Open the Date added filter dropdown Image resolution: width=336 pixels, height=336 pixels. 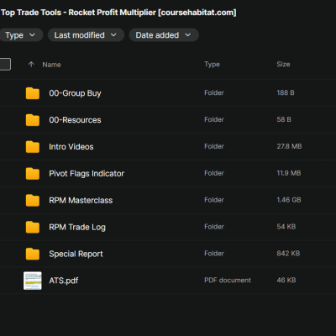coord(164,35)
